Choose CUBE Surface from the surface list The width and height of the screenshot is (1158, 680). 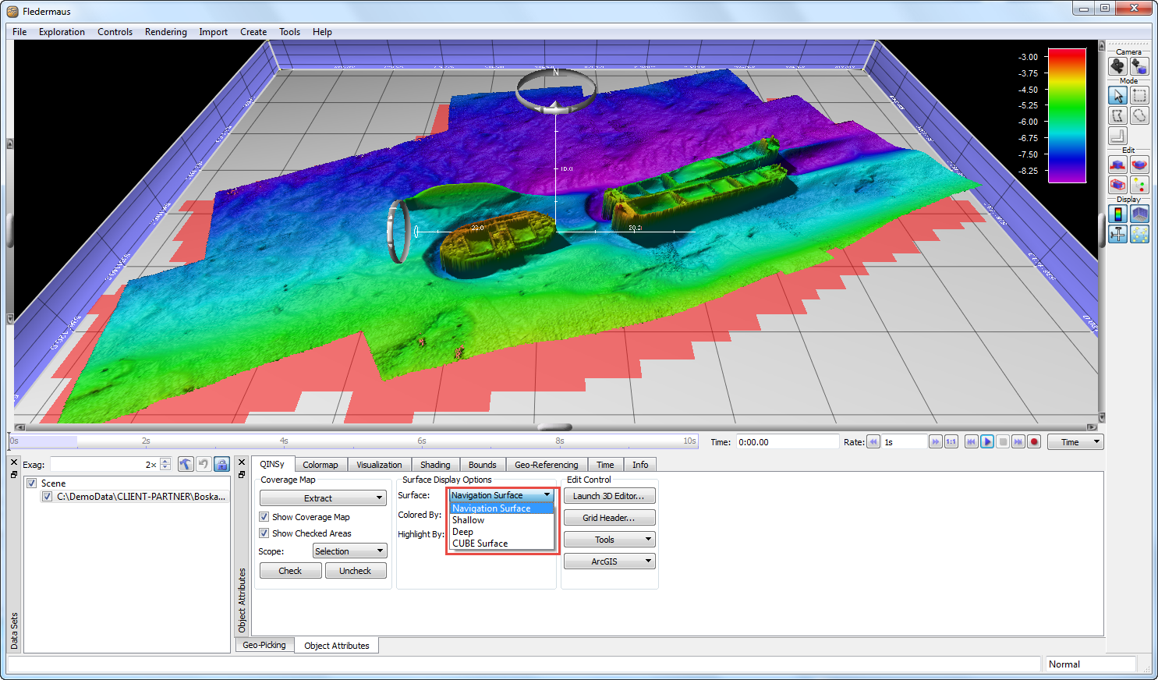tap(480, 544)
